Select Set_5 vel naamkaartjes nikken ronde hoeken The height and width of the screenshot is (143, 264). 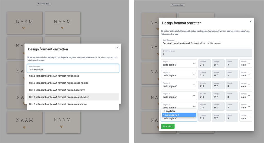(73, 83)
